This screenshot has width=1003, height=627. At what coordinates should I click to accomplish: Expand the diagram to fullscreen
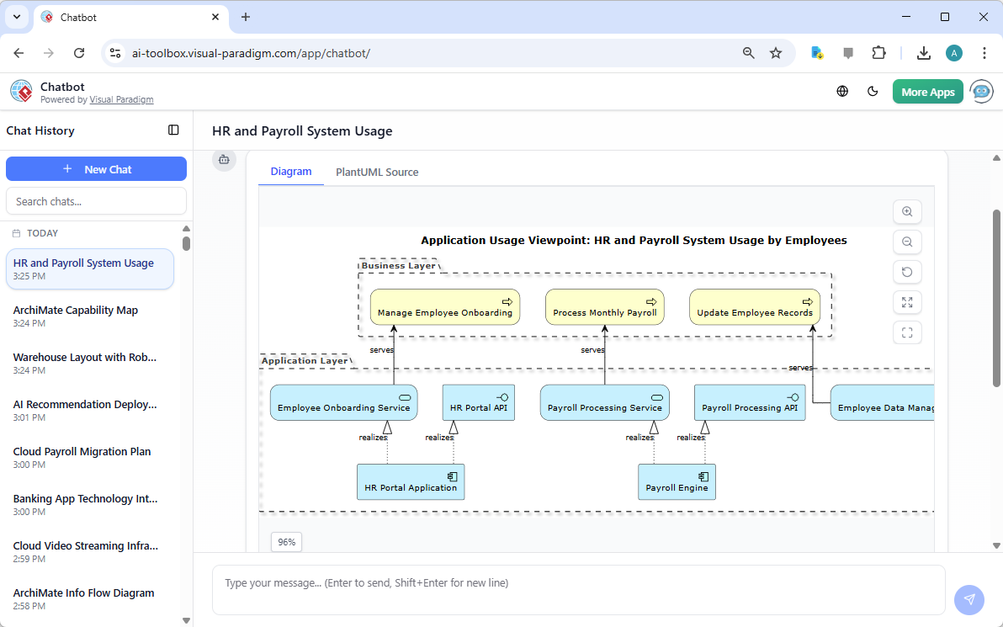[907, 302]
